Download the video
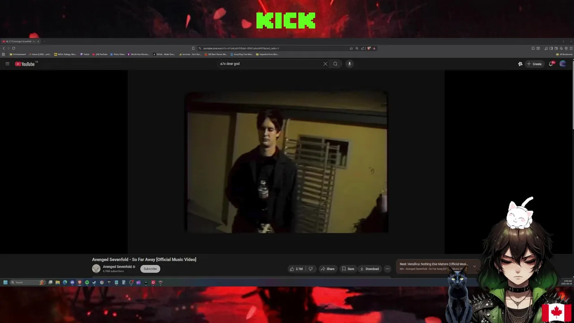Screen dimensions: 574x323 370,269
